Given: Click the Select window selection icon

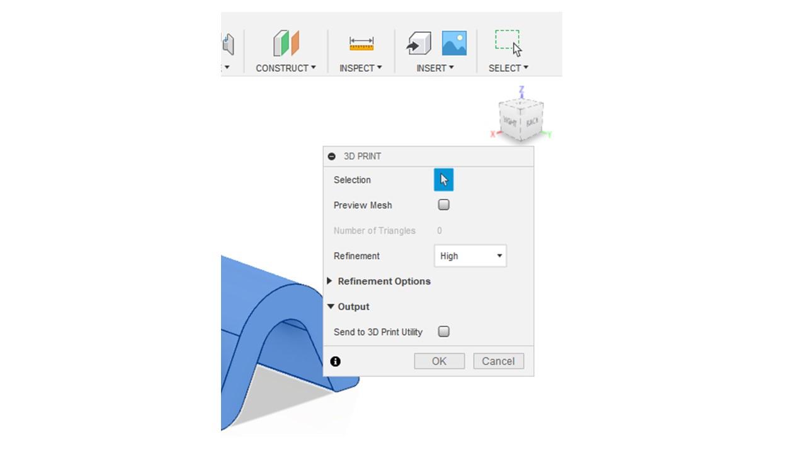Looking at the screenshot, I should [508, 43].
